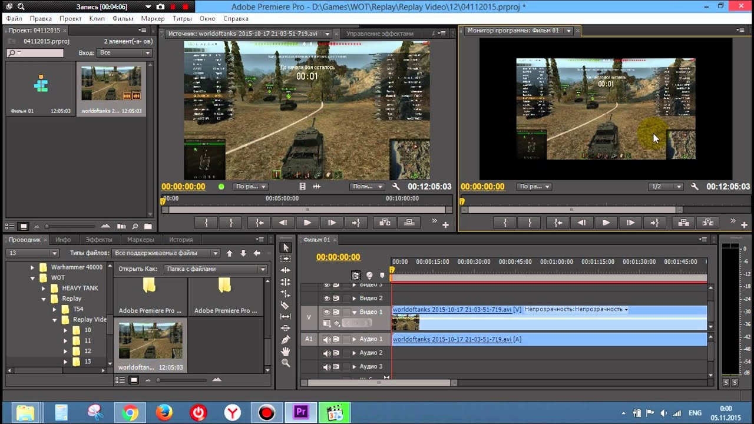Switch to the Эффекты tab
Image resolution: width=754 pixels, height=424 pixels.
[x=99, y=240]
